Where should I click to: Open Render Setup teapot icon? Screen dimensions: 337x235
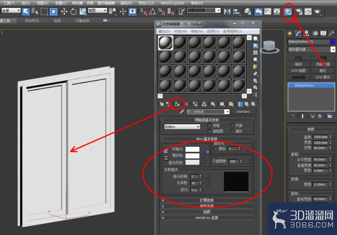pos(299,11)
